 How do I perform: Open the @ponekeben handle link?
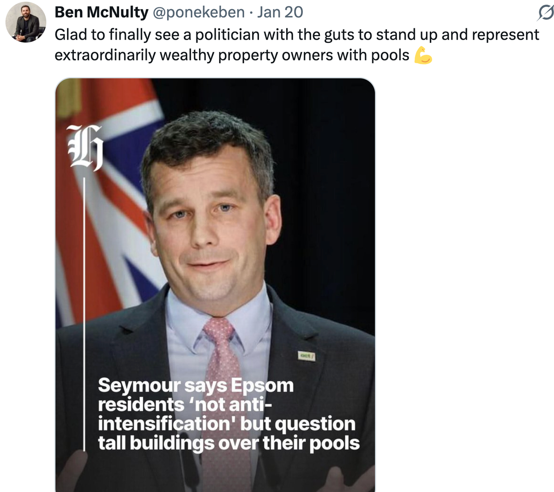pyautogui.click(x=199, y=12)
